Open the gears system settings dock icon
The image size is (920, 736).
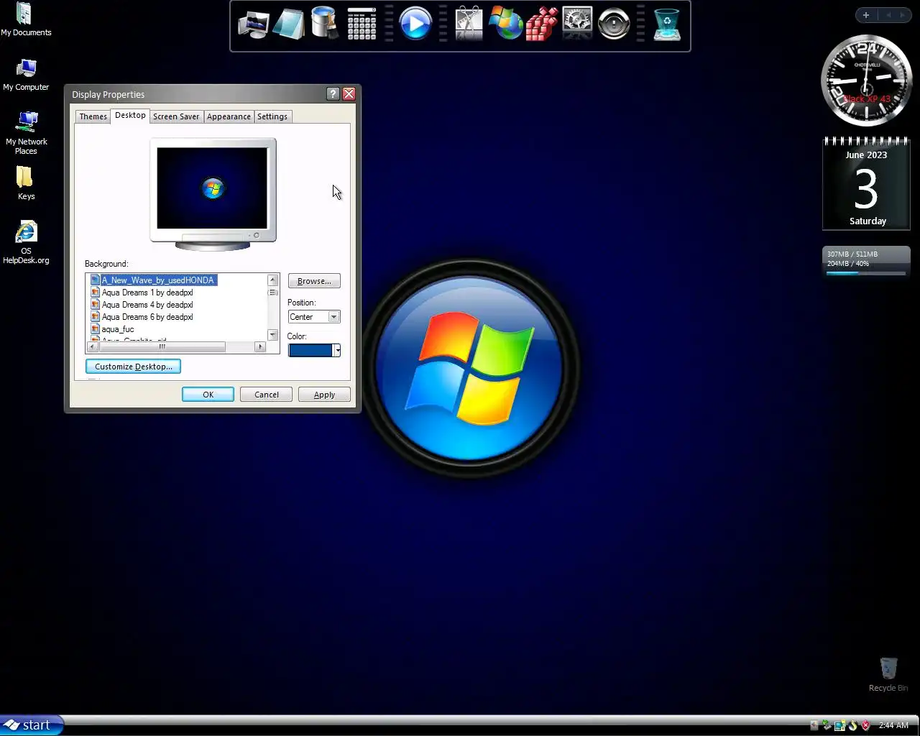[577, 24]
